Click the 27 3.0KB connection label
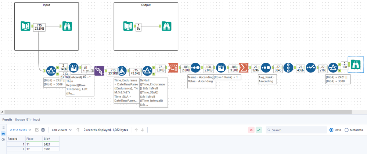Image resolution: width=367 pixels, height=154 pixels. (160, 68)
